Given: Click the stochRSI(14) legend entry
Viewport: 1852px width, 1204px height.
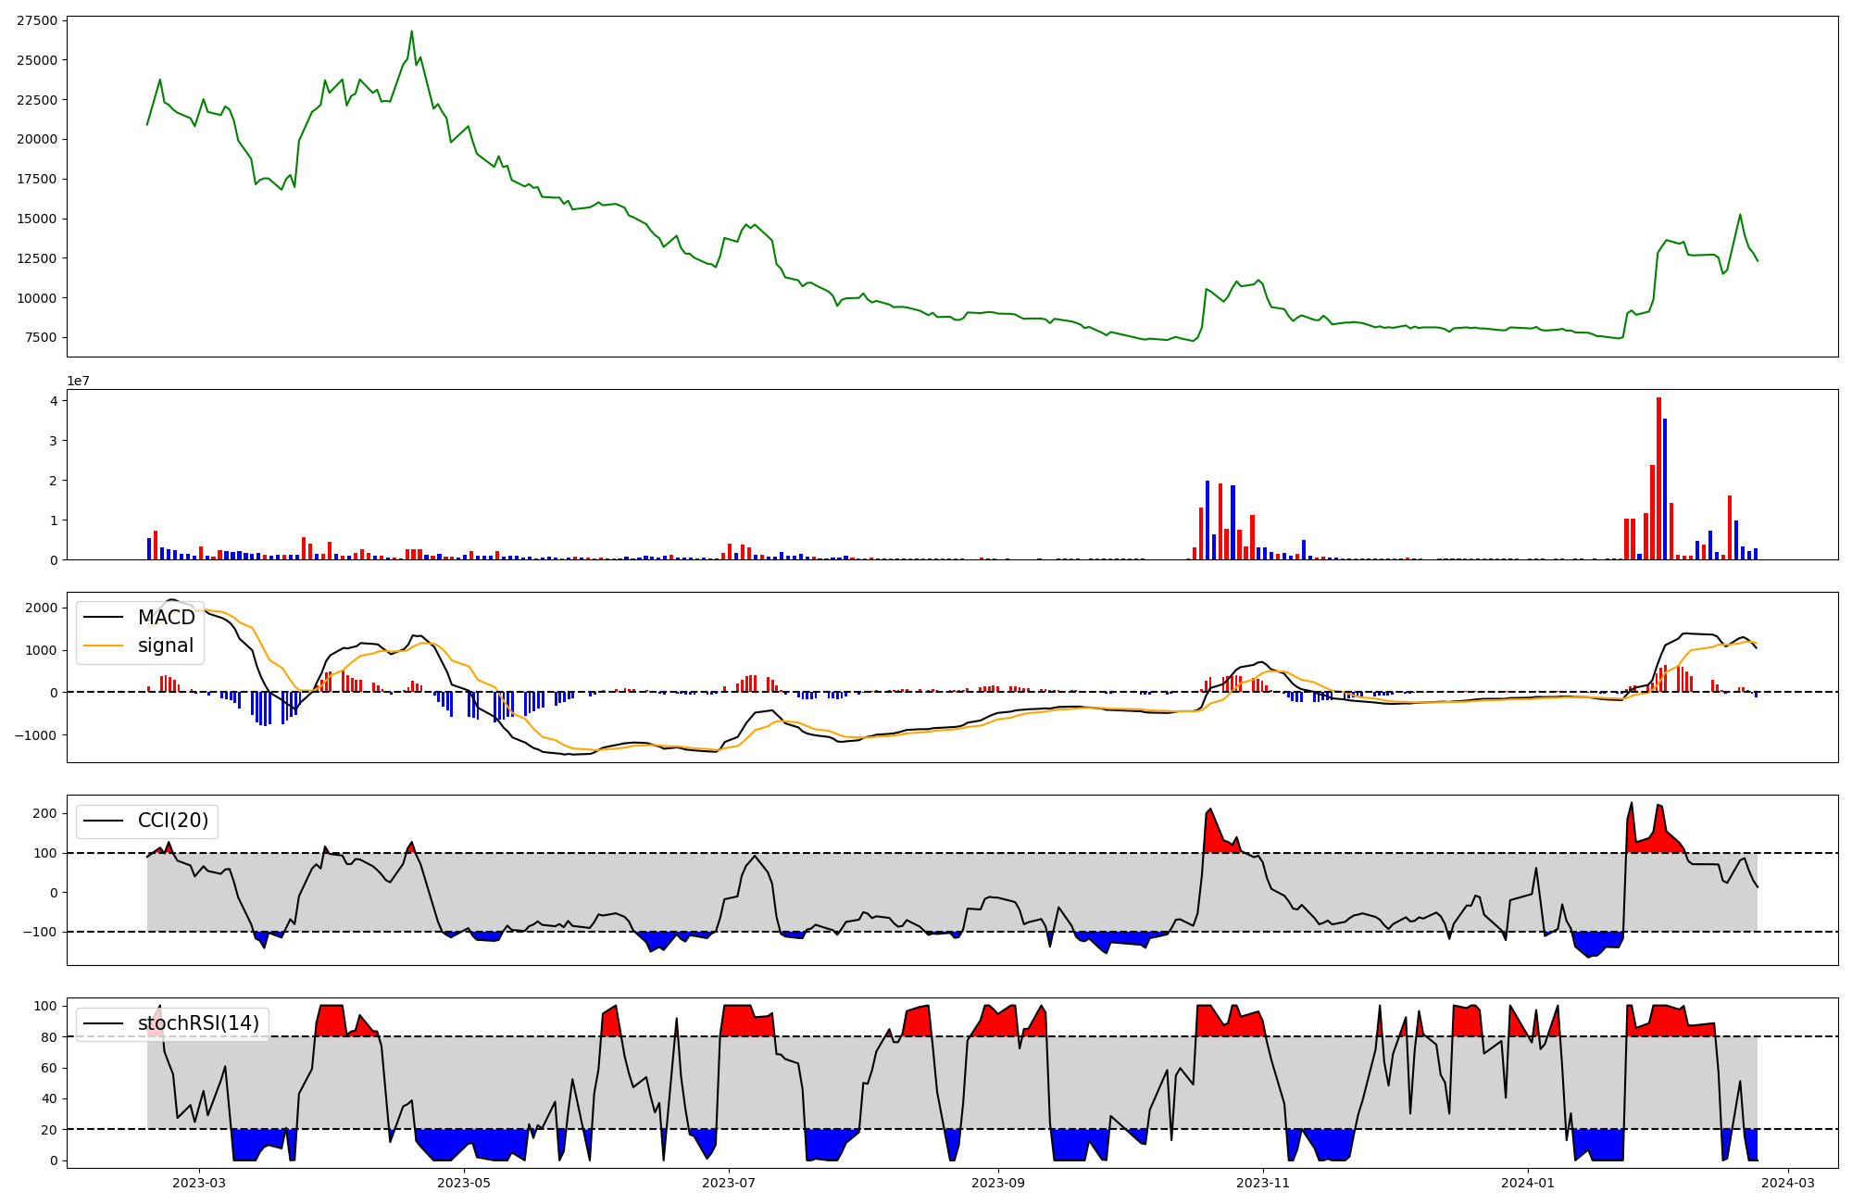Looking at the screenshot, I should click(198, 1023).
